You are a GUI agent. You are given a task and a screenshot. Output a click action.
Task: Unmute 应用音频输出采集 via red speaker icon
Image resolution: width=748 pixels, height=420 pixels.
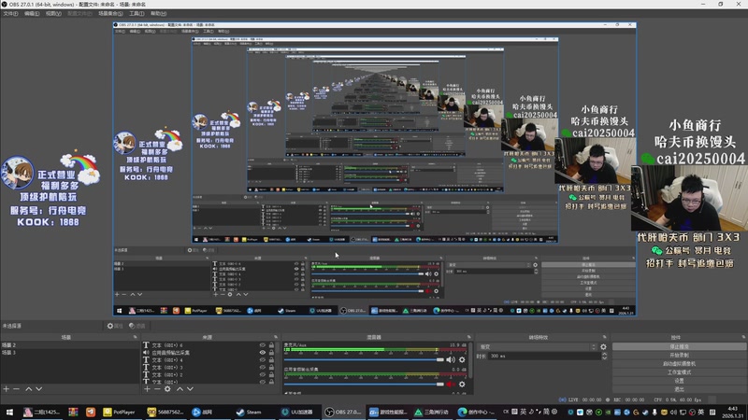(x=451, y=385)
